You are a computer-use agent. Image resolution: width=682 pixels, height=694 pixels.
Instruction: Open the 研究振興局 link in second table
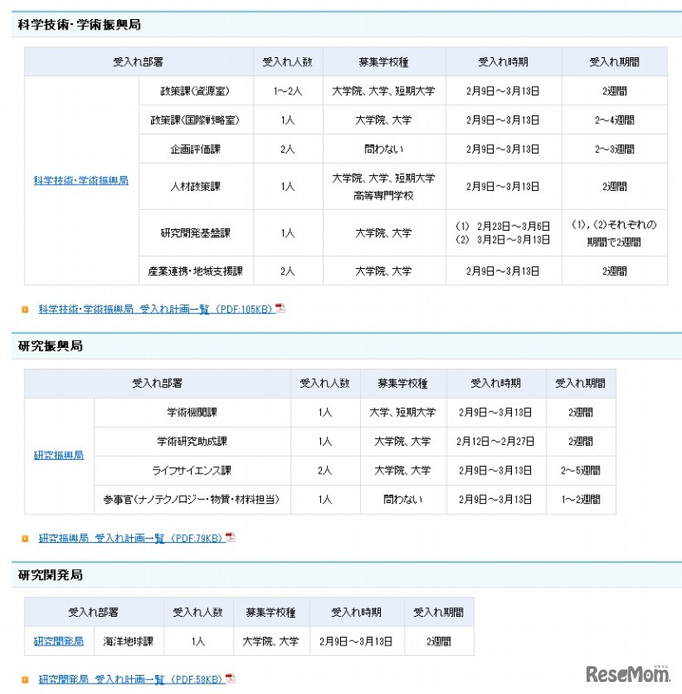coord(59,455)
